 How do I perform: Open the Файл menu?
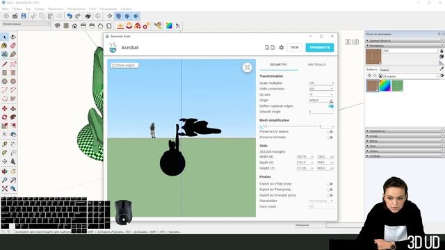tap(5, 9)
